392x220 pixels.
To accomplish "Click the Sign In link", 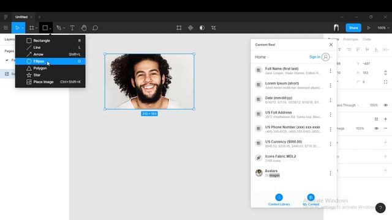I will click(x=314, y=57).
